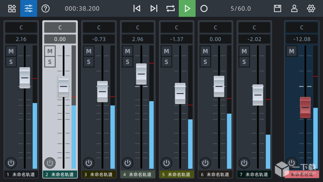Solo track 1

coord(11,62)
